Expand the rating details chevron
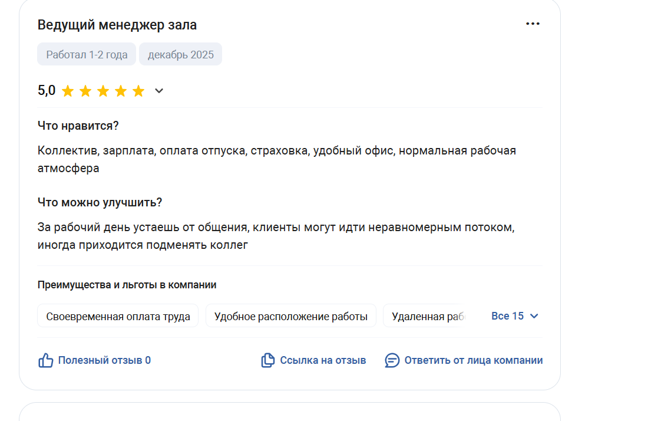671x421 pixels. [x=158, y=91]
